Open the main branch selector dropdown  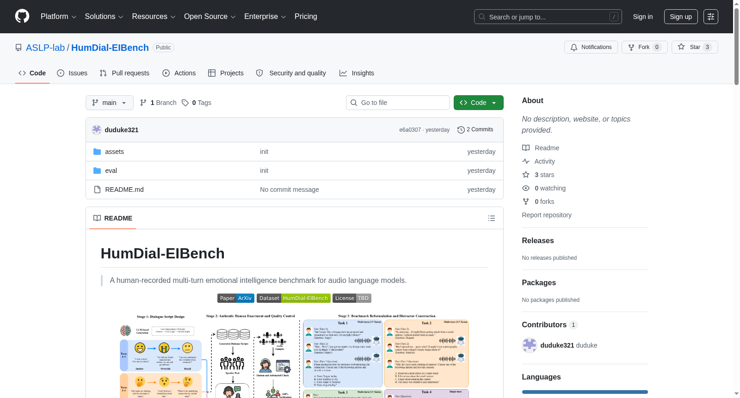click(x=110, y=103)
